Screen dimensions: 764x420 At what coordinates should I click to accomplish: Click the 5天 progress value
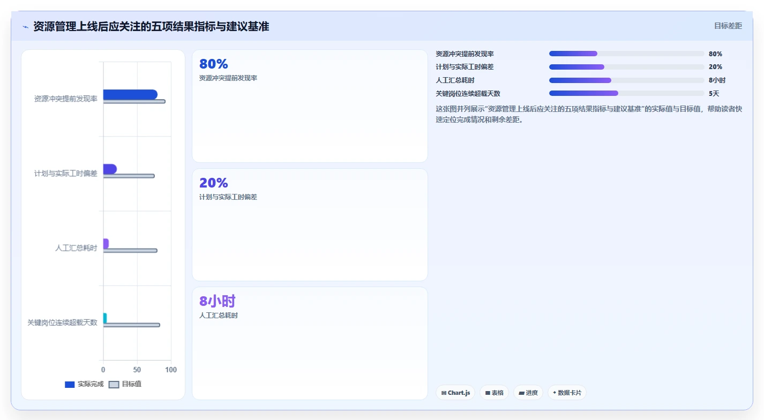714,93
